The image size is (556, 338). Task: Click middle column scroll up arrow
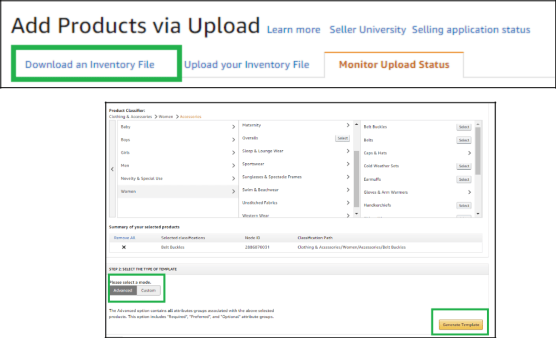356,124
